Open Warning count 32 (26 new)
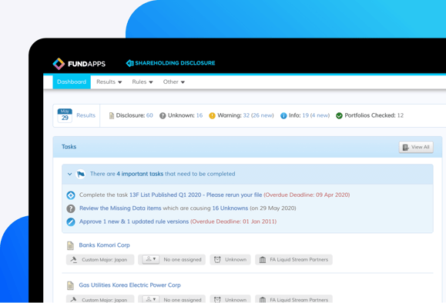The image size is (446, 303). [x=258, y=115]
